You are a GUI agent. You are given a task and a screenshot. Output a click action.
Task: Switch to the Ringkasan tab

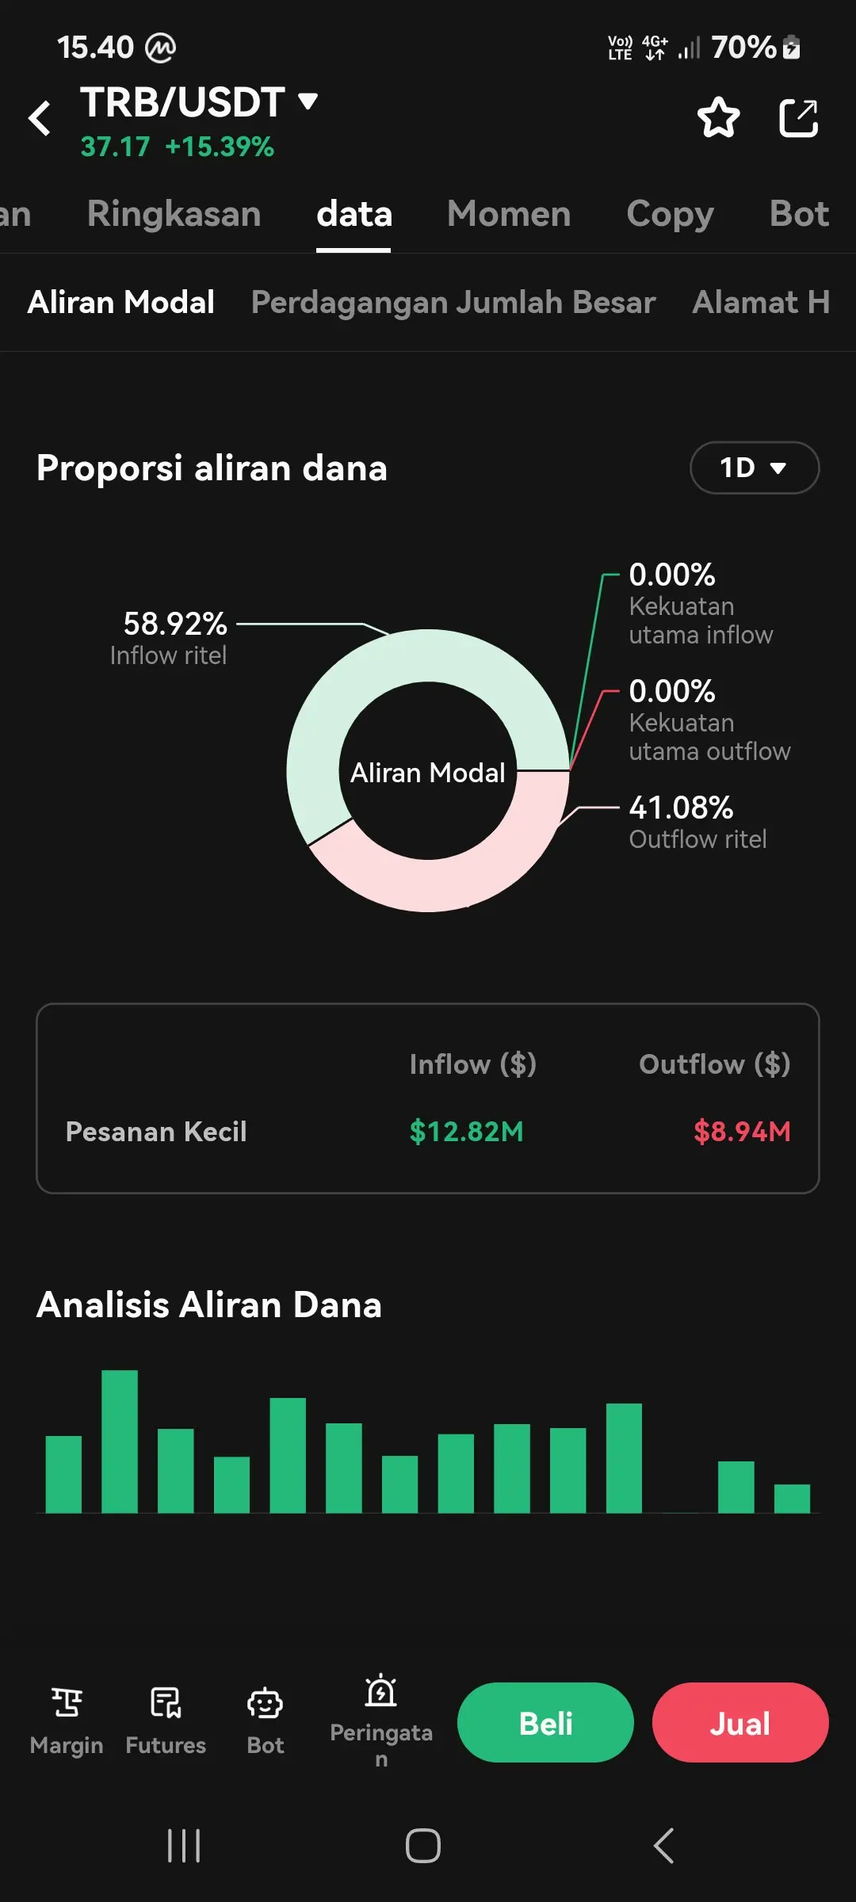[174, 214]
